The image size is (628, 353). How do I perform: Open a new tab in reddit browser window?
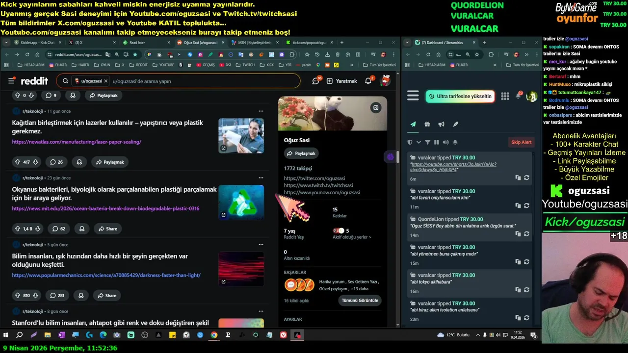tap(342, 43)
